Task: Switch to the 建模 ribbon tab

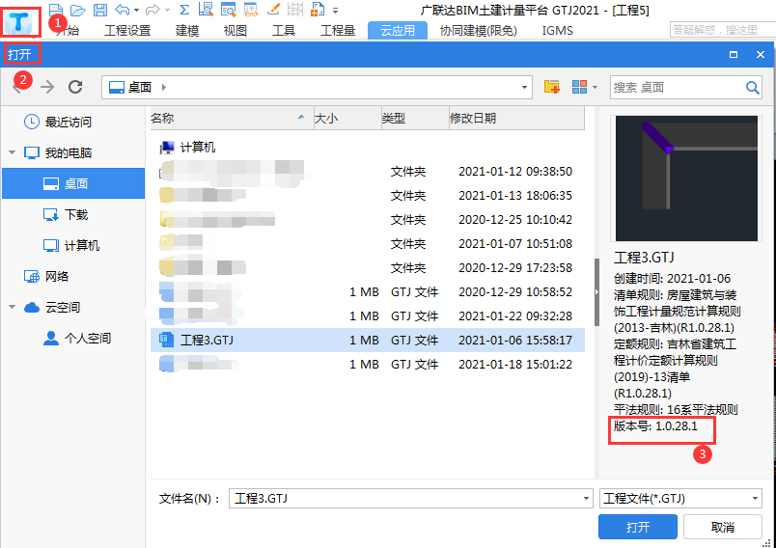Action: (187, 31)
